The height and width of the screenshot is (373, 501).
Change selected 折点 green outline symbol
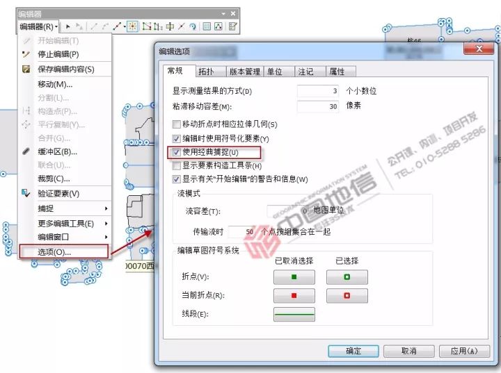pyautogui.click(x=347, y=277)
